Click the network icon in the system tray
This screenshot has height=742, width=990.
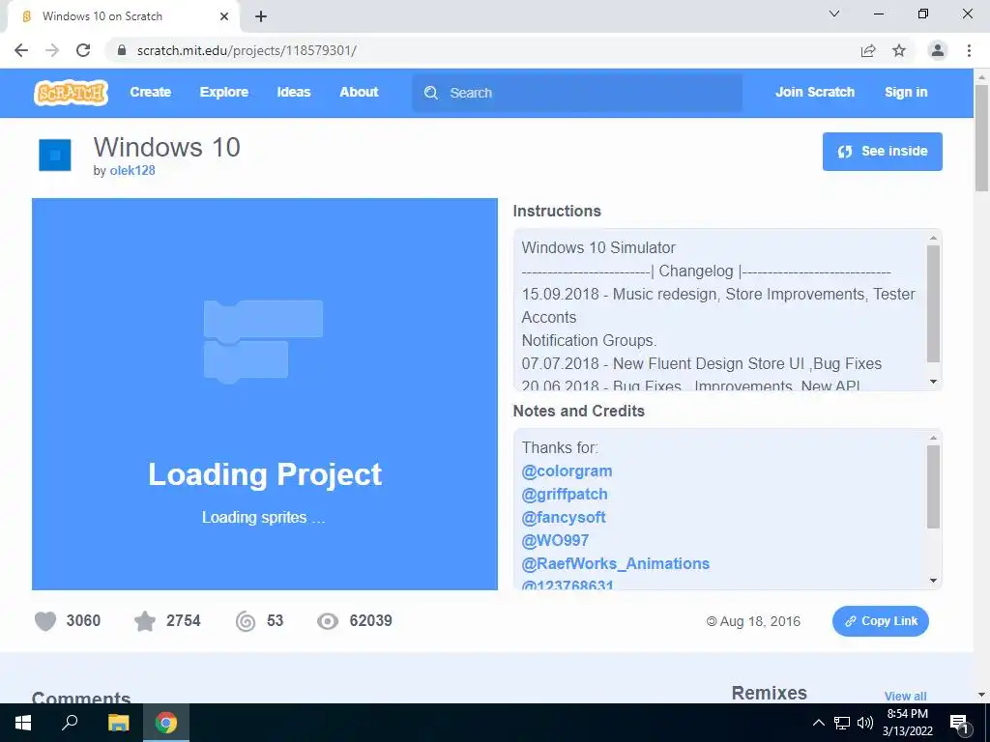[x=842, y=723]
